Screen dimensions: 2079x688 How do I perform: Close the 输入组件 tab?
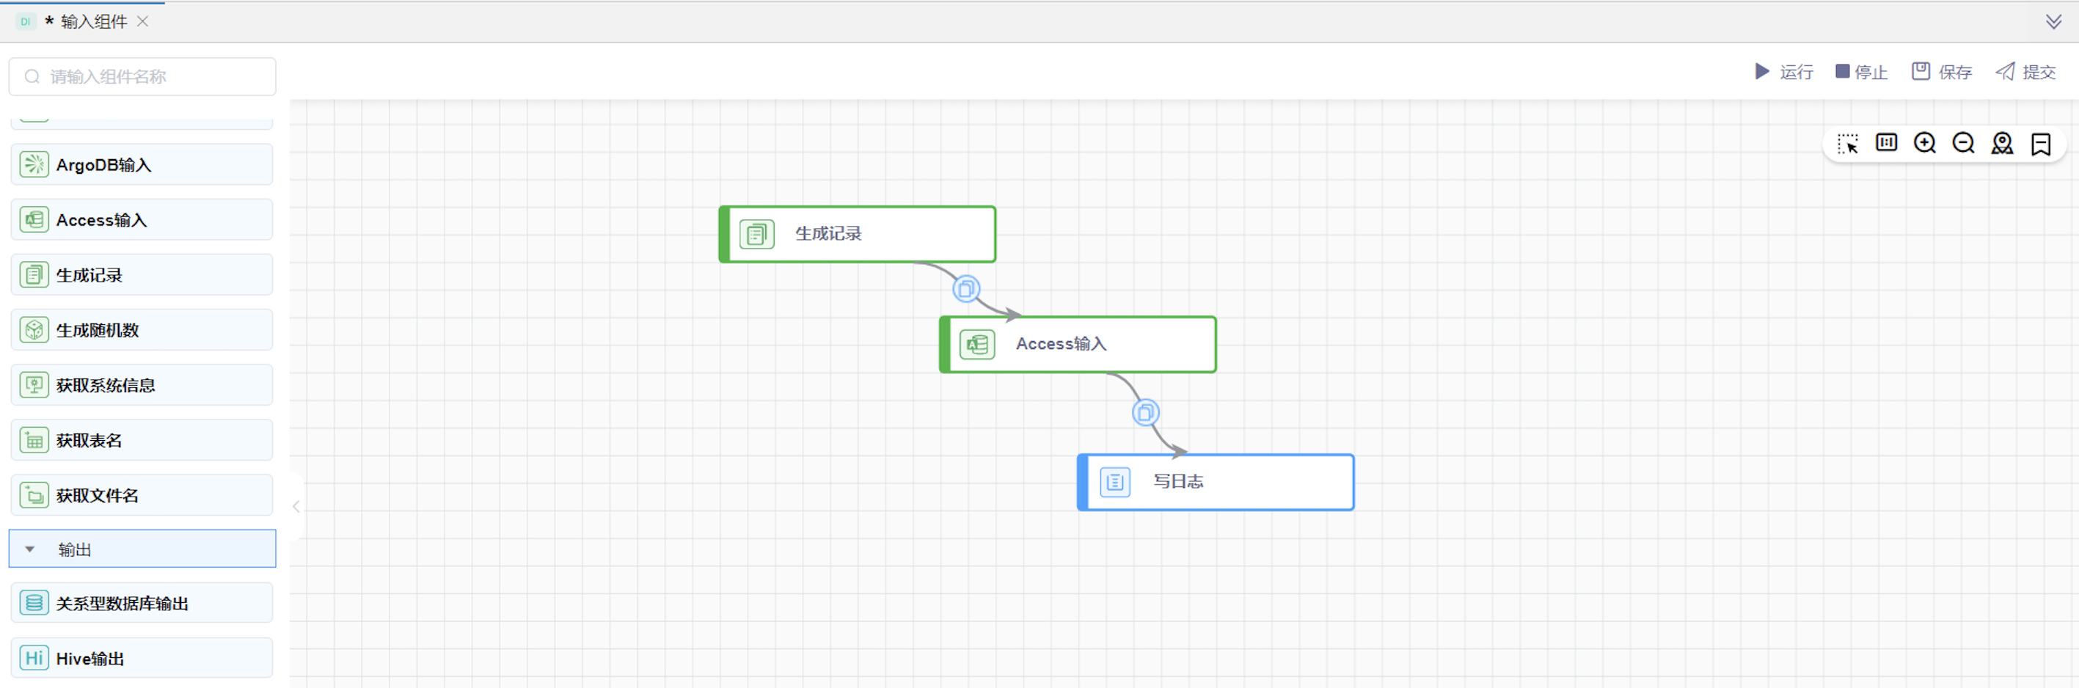click(143, 22)
